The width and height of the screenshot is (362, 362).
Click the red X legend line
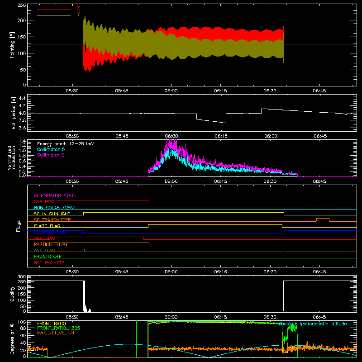click(54, 10)
